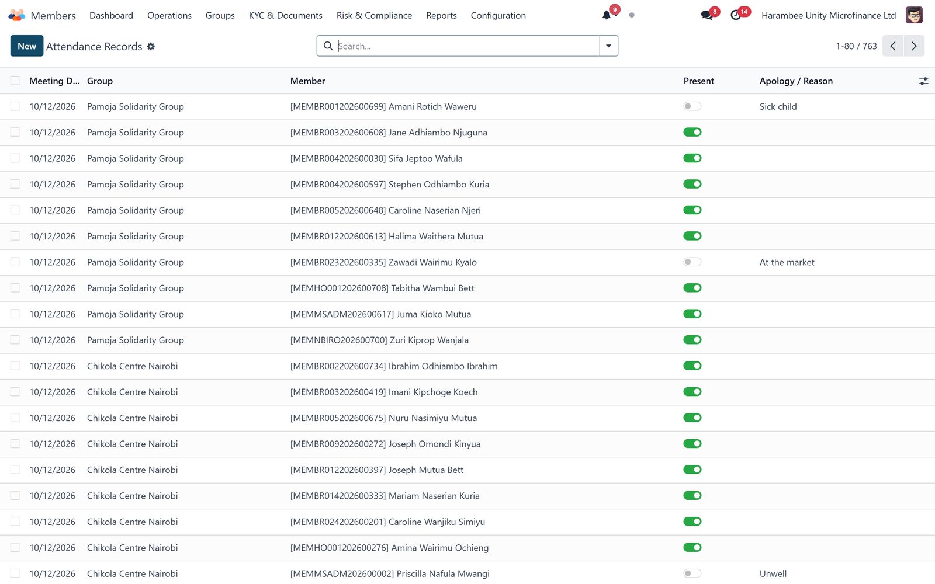The height and width of the screenshot is (584, 935).
Task: Select checkbox for Jane Adhiambo Njuguna row
Action: (15, 132)
